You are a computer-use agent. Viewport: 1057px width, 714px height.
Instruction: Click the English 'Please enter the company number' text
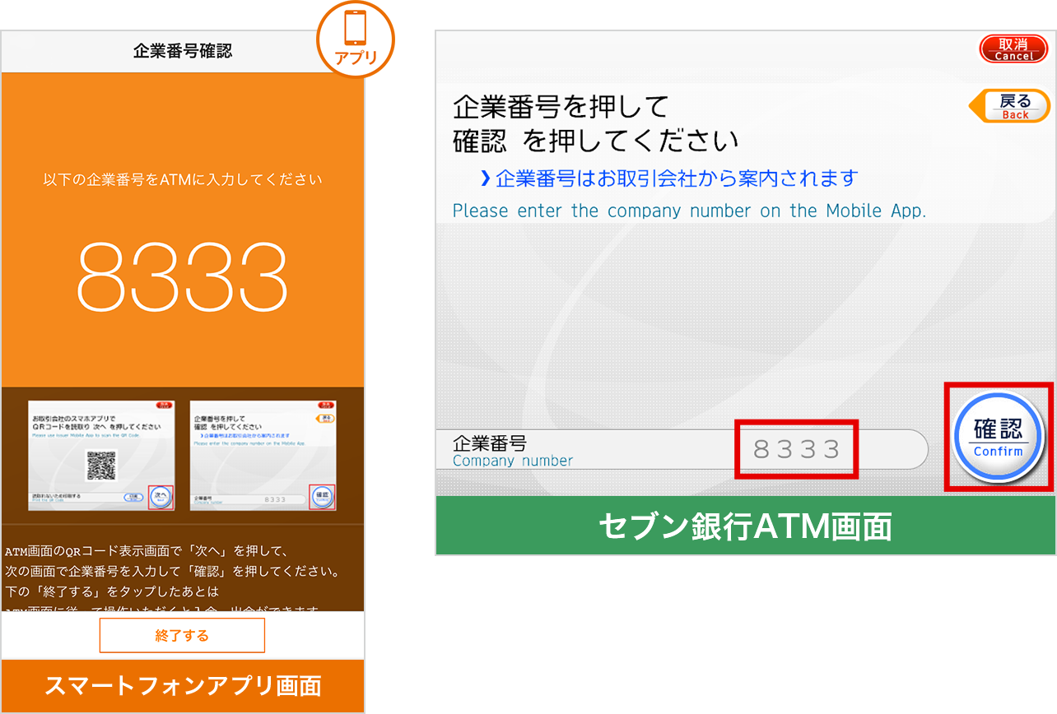(689, 211)
